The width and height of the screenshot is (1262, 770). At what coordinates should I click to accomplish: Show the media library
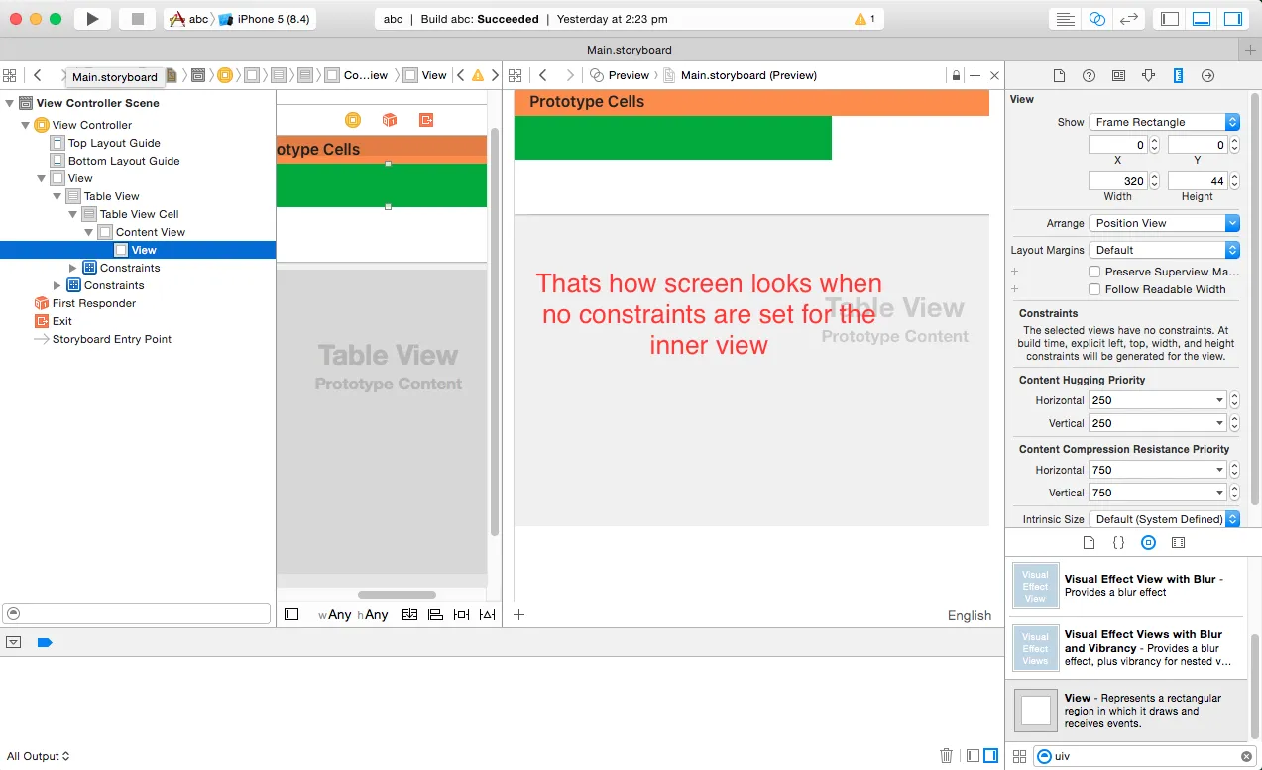(1178, 543)
